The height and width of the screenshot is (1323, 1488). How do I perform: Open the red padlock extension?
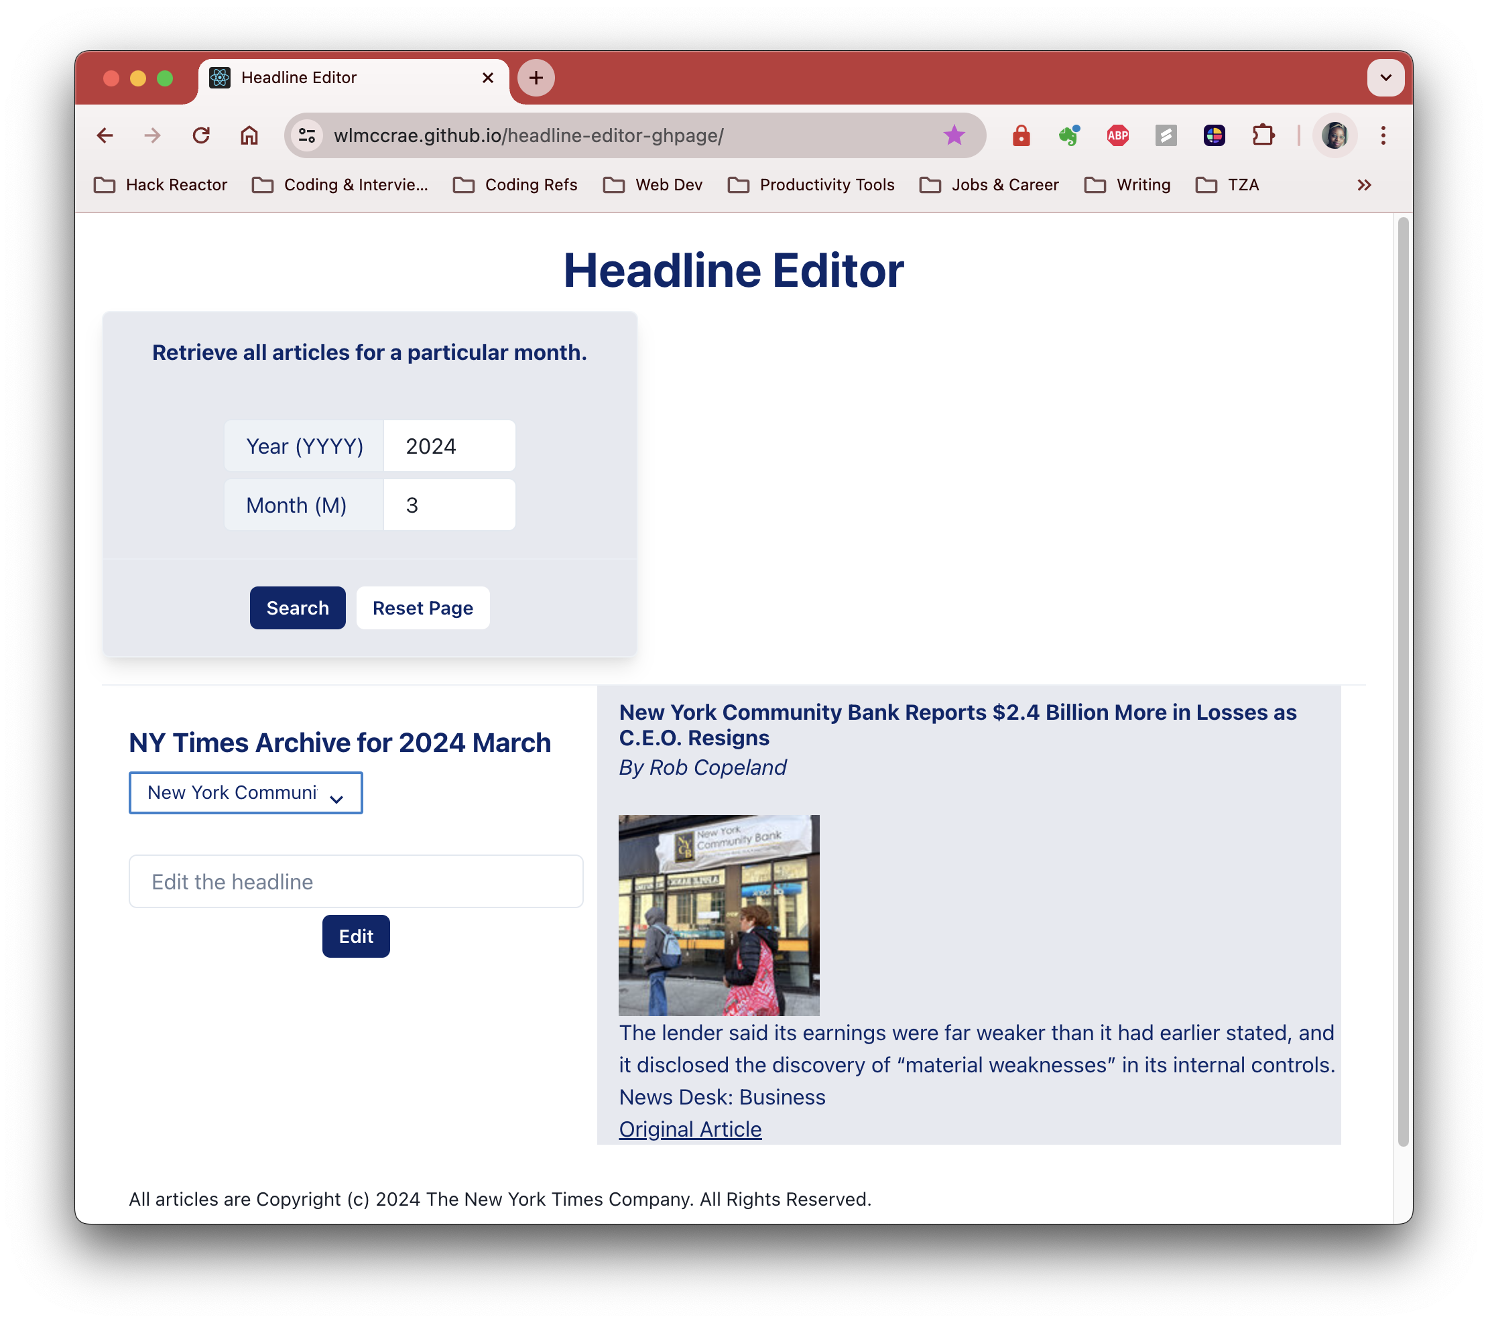pos(1021,135)
